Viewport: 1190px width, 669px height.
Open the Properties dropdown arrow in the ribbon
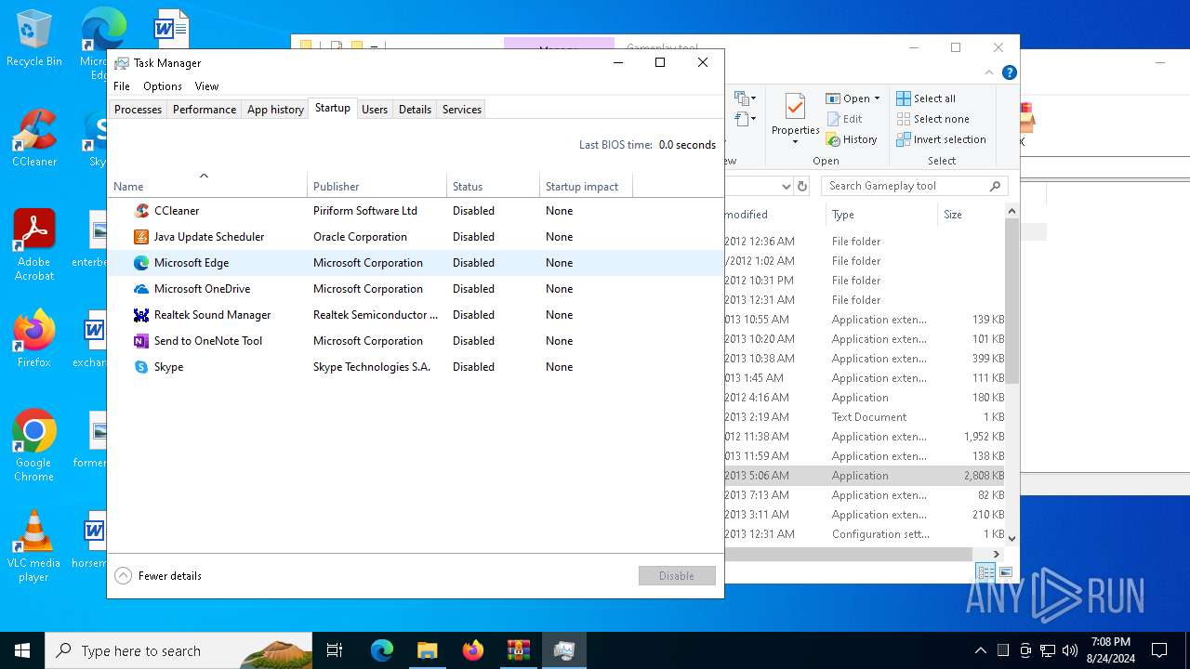tap(795, 142)
